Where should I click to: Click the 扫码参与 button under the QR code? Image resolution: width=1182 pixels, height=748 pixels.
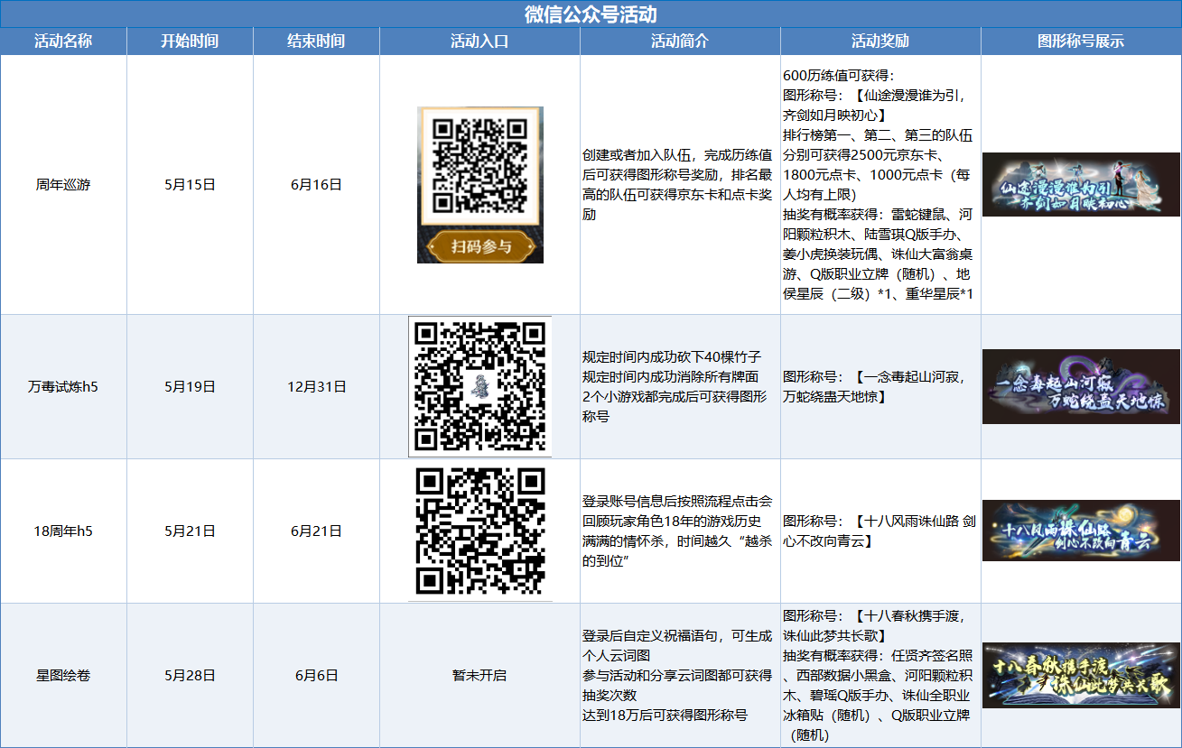point(480,246)
